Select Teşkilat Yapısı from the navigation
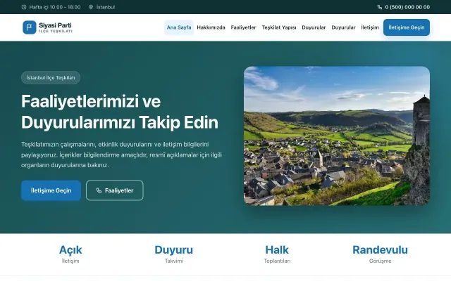Screen dimensions: 451x281 point(279,27)
